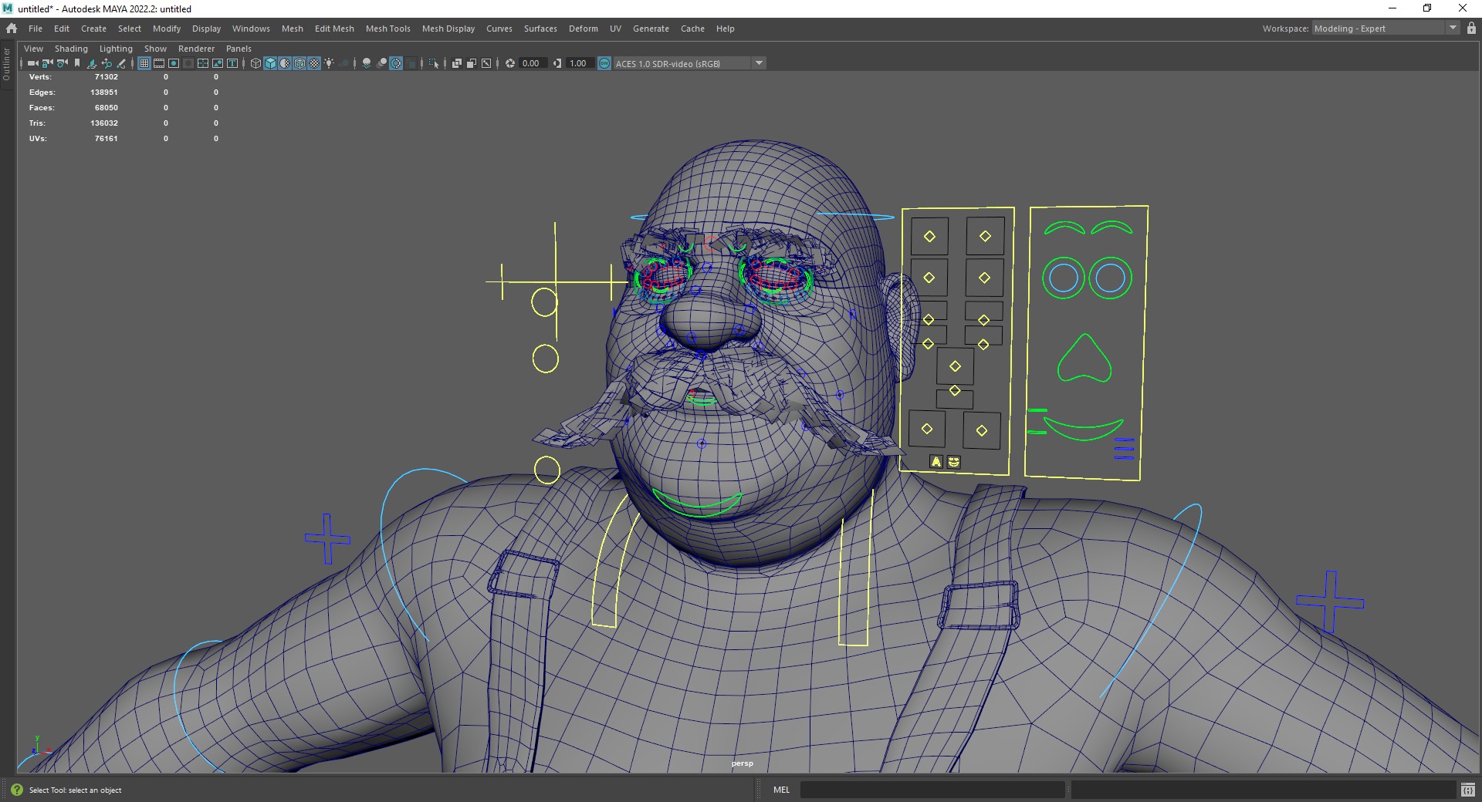This screenshot has width=1482, height=802.
Task: Open the File menu
Action: point(36,29)
